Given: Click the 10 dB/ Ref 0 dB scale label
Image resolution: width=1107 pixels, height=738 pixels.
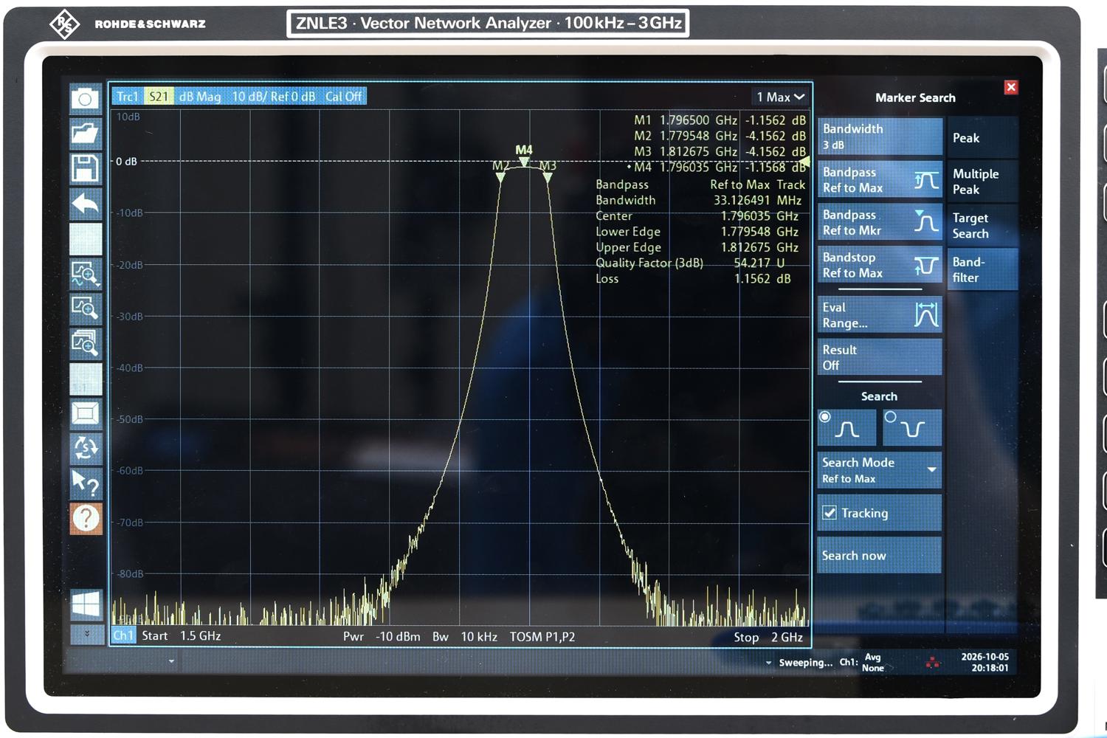Looking at the screenshot, I should coord(273,97).
